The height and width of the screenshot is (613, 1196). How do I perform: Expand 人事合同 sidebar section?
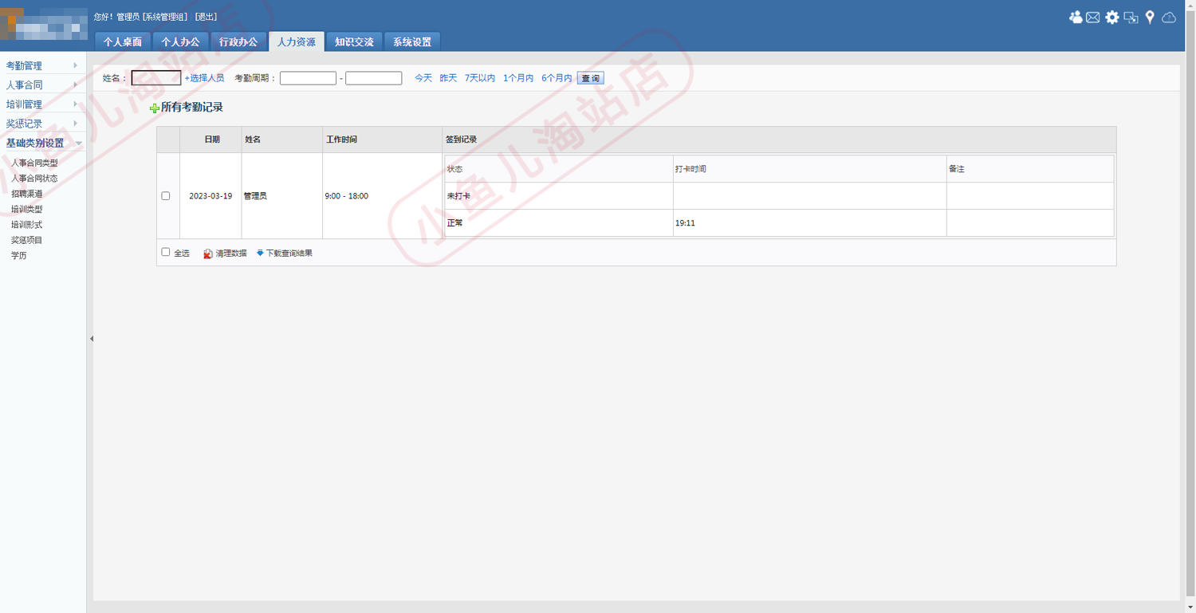tap(42, 84)
